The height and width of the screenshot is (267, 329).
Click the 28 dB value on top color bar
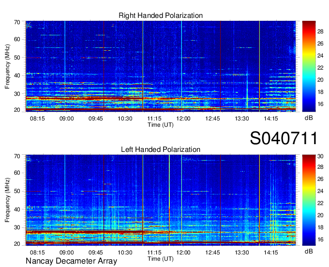320,31
